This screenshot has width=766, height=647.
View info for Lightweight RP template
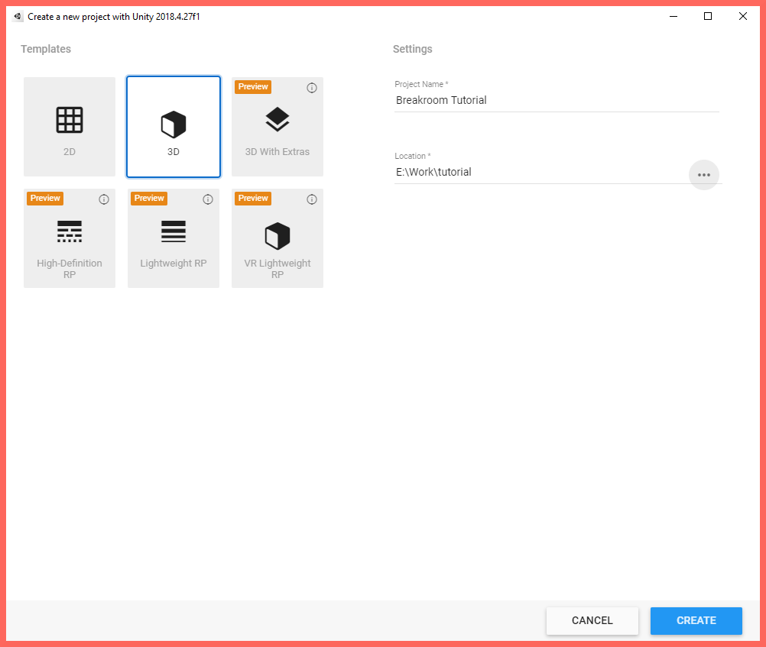[208, 199]
